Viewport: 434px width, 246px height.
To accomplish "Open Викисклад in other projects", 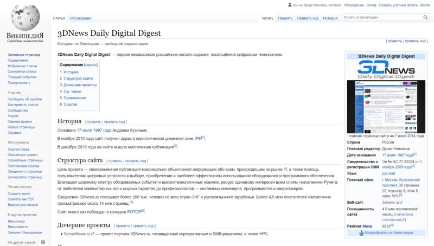I will [16, 222].
